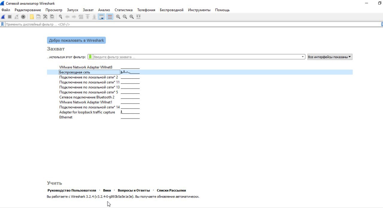Open display filter bookmark icon
The image size is (383, 208).
click(2, 24)
